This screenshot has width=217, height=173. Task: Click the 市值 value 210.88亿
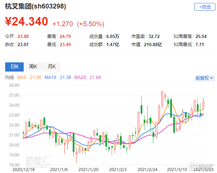click(x=153, y=45)
